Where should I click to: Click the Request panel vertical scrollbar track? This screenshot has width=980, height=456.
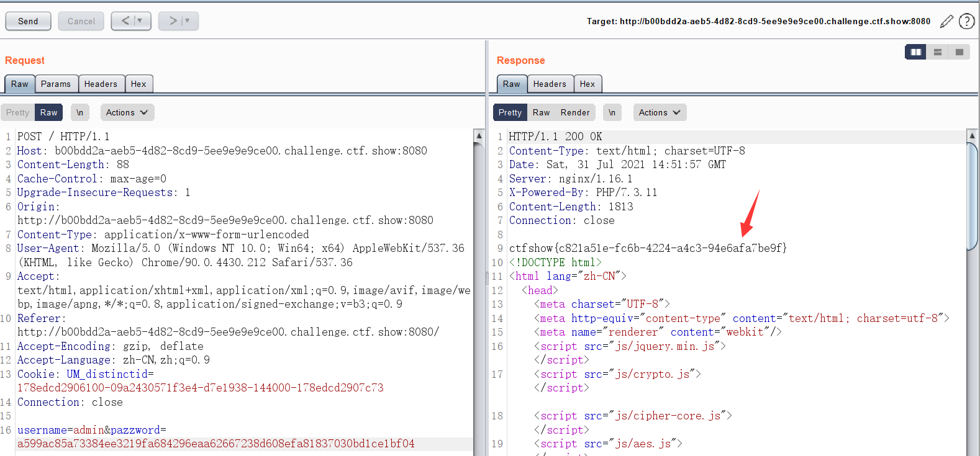coord(479,298)
